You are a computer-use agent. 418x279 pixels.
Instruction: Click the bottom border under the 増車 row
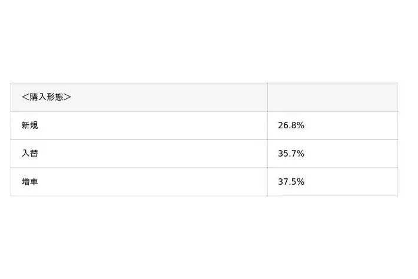(204, 196)
